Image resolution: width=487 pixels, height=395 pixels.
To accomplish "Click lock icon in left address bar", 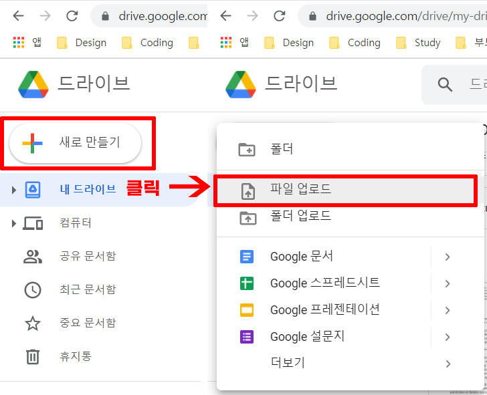I will (x=106, y=16).
